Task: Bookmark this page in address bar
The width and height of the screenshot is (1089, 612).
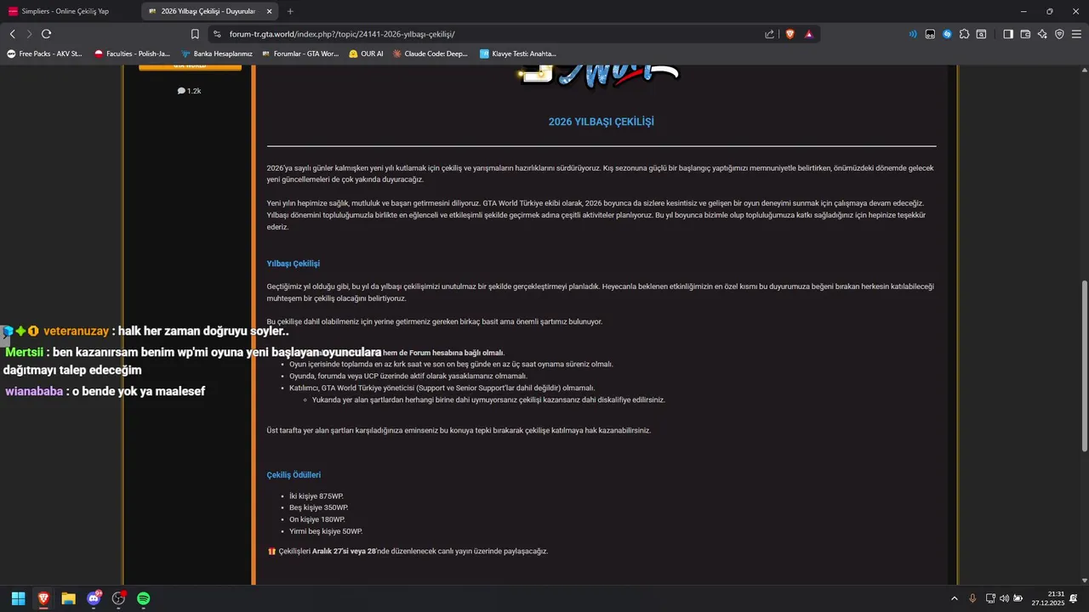Action: [195, 34]
